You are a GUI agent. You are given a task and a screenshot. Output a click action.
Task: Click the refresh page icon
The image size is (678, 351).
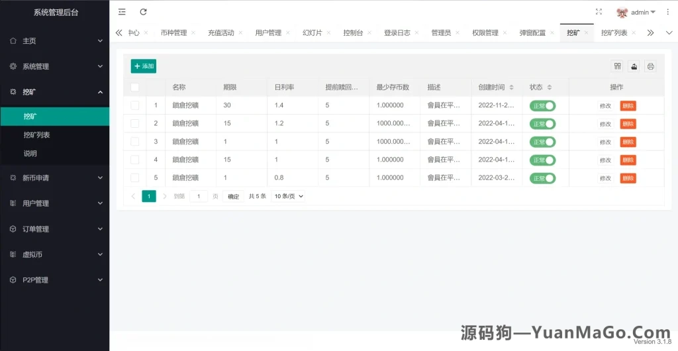pyautogui.click(x=144, y=12)
